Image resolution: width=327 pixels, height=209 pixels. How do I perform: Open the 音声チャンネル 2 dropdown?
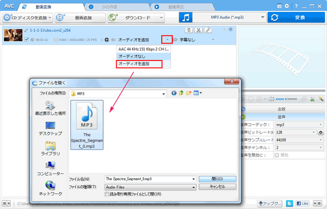(299, 147)
